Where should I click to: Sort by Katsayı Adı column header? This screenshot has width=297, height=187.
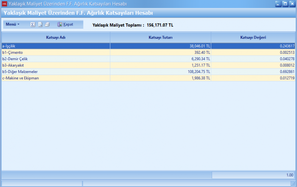pos(56,37)
